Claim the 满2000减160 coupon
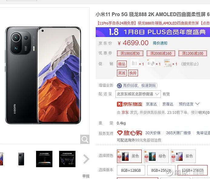The height and width of the screenshot is (179, 210). pos(161,53)
